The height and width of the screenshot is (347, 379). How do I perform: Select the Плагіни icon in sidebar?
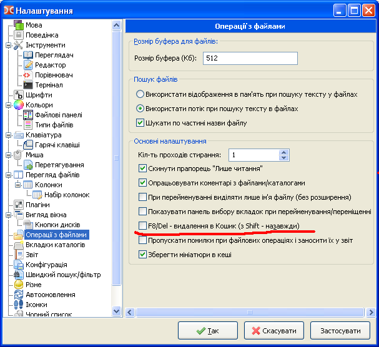[18, 205]
